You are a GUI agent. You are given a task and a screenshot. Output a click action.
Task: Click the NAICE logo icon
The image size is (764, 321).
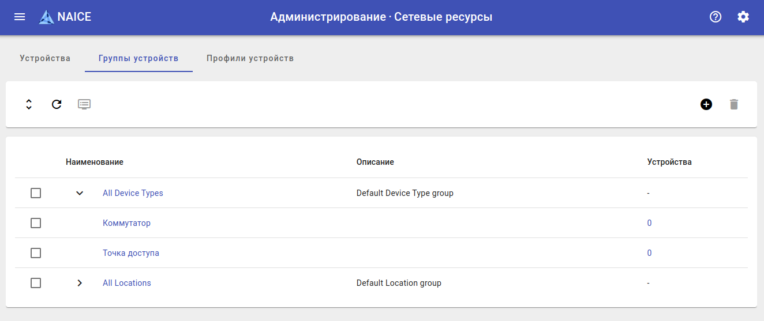tap(46, 17)
